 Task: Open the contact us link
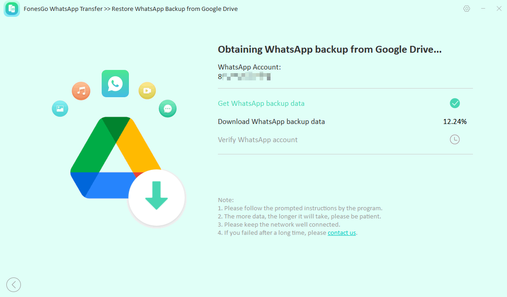click(342, 233)
